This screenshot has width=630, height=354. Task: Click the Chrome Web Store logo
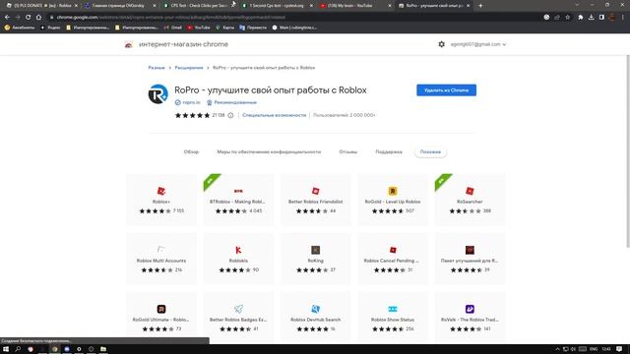[129, 44]
